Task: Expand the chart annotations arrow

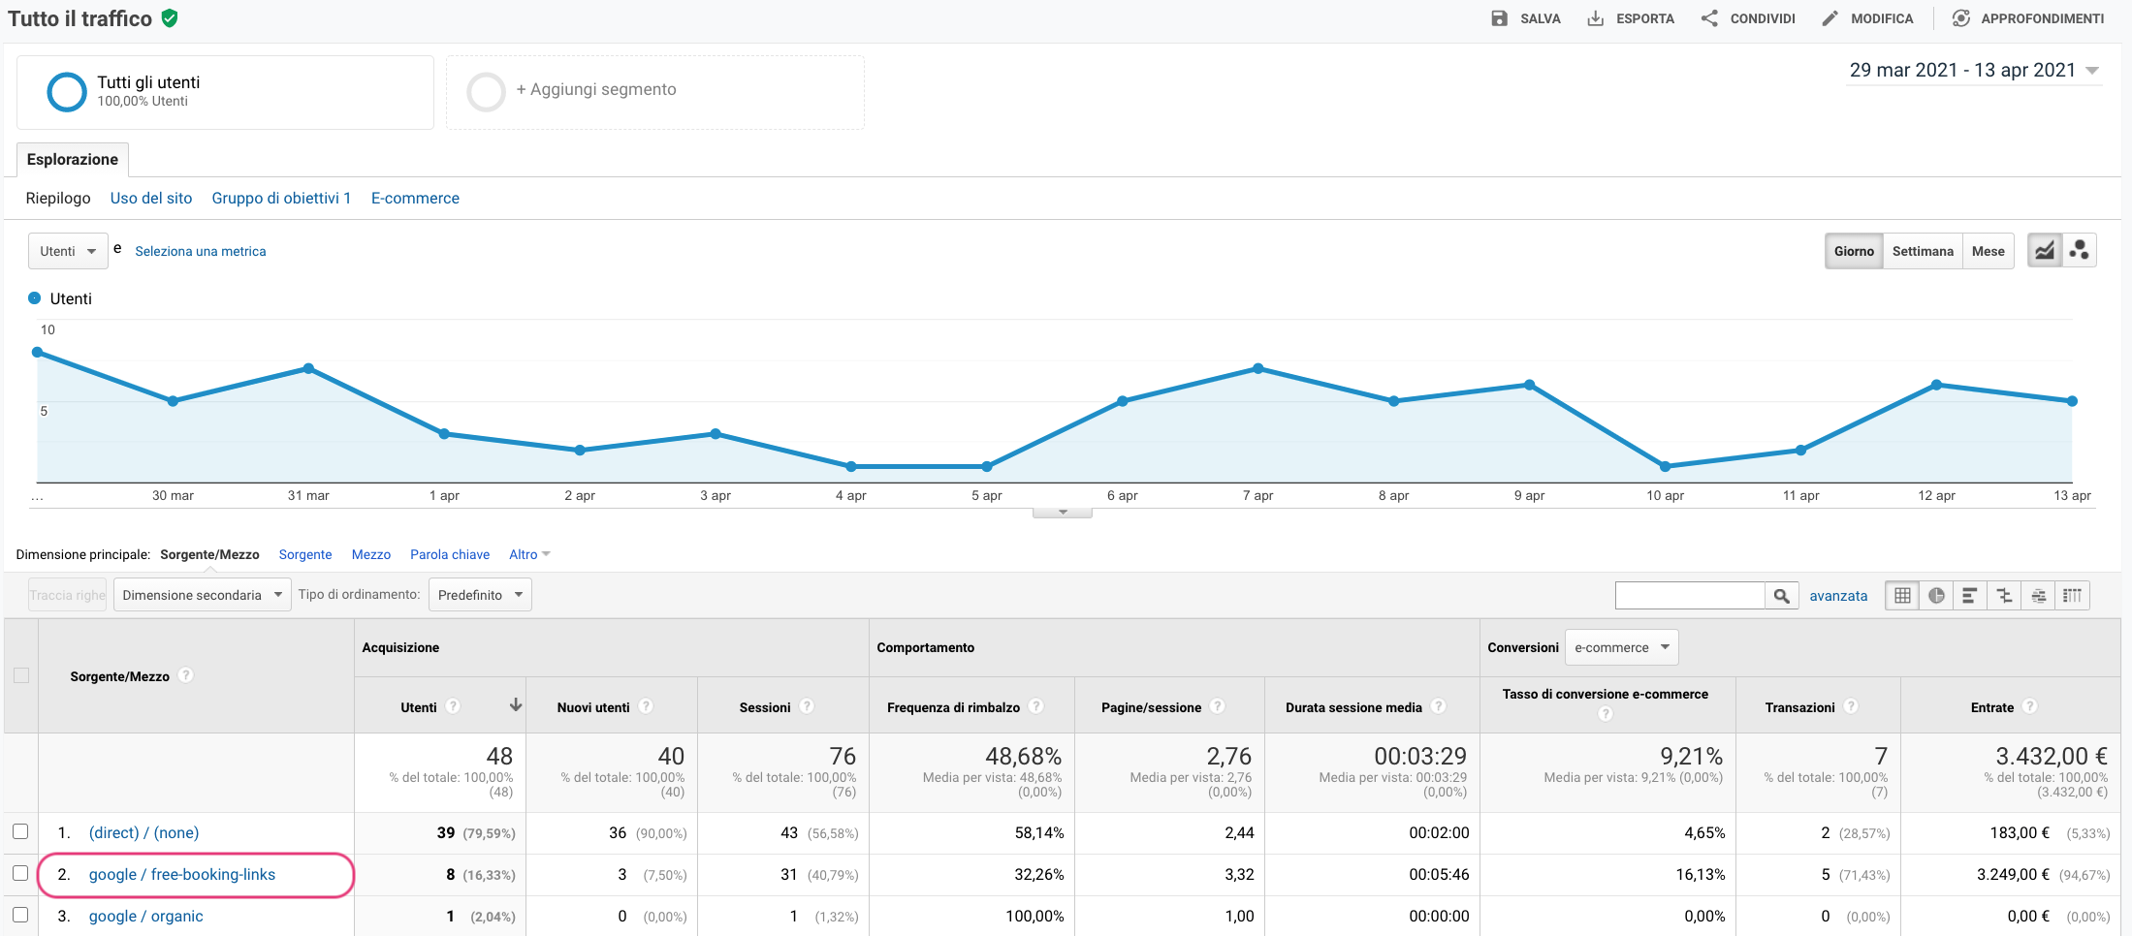Action: (x=1063, y=513)
